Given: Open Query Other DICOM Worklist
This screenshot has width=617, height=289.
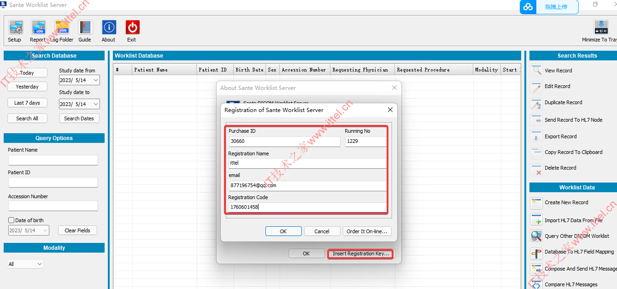Looking at the screenshot, I should (x=577, y=236).
